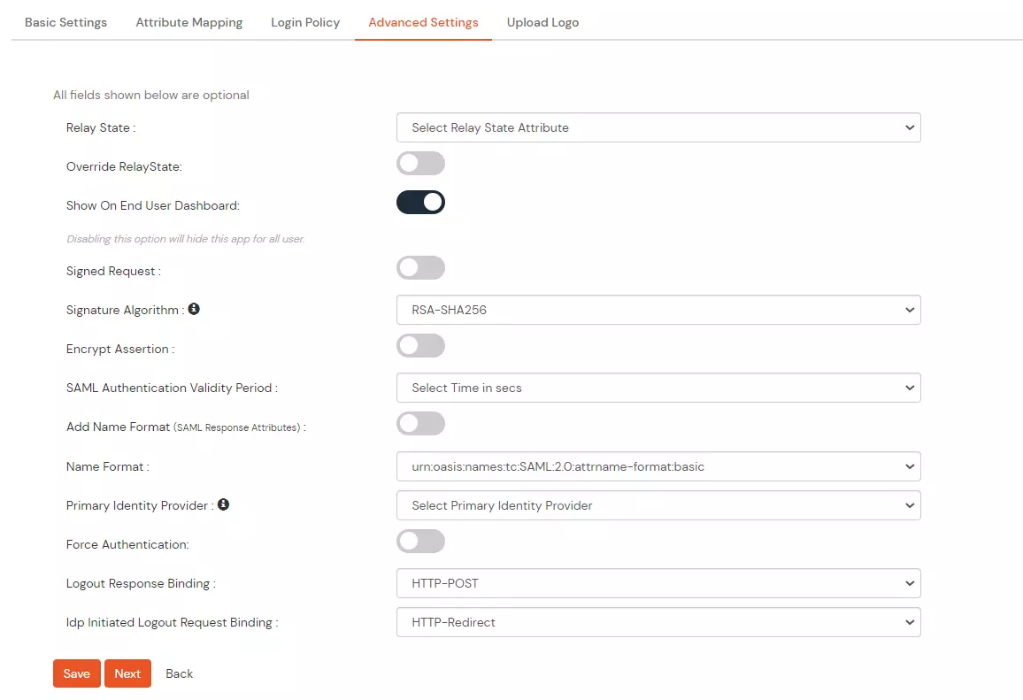Viewport: 1023px width, 700px height.
Task: Open the Primary Identity Provider selector
Action: coord(658,504)
